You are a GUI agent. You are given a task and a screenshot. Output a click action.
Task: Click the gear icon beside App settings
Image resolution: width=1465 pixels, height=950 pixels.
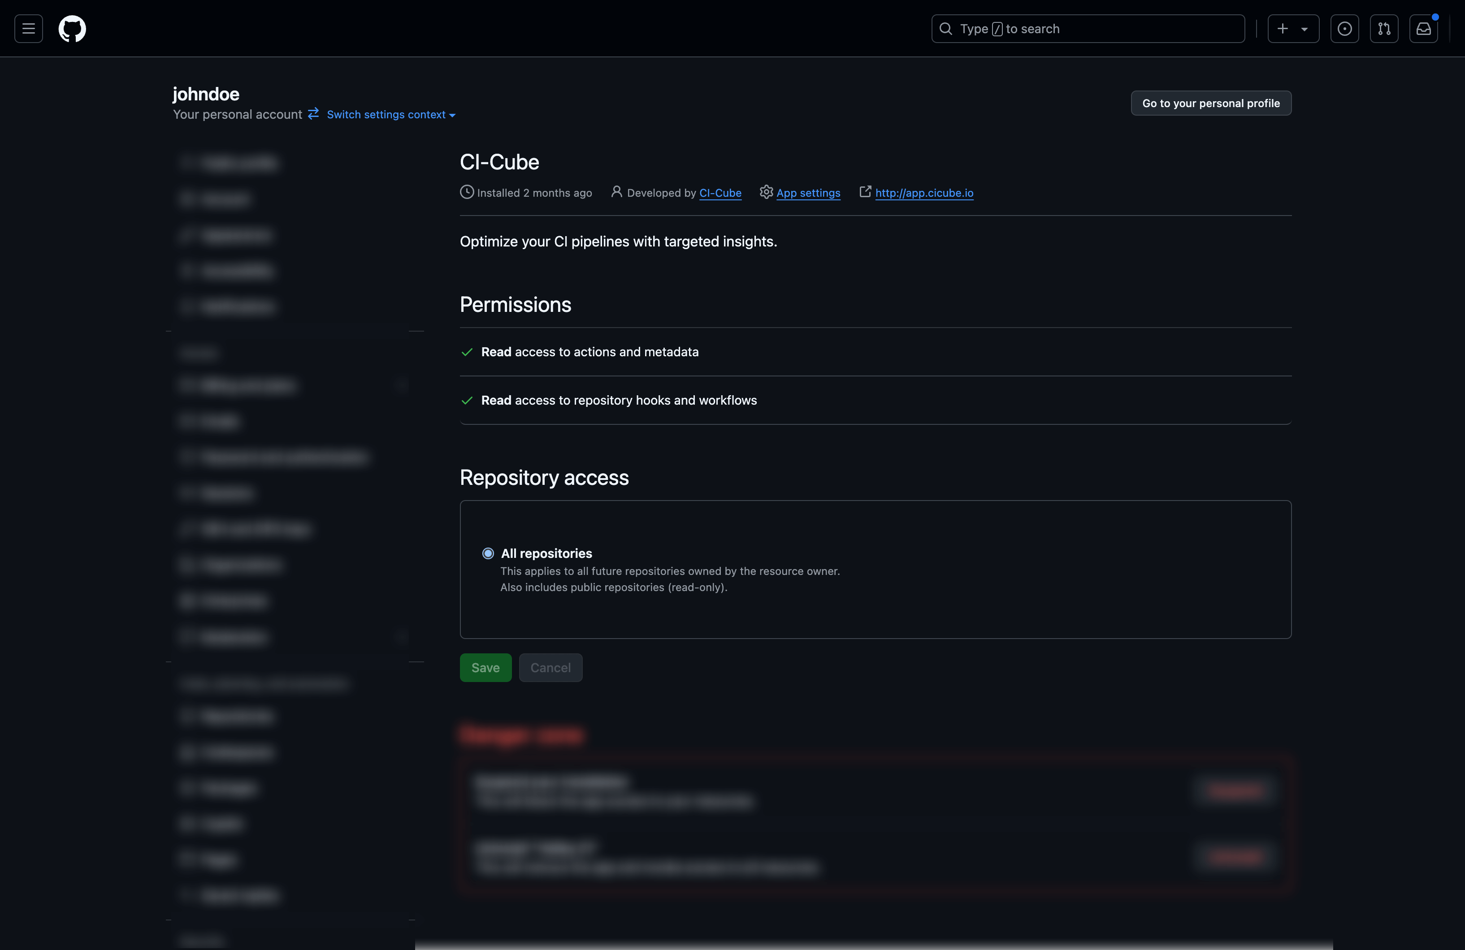(767, 192)
